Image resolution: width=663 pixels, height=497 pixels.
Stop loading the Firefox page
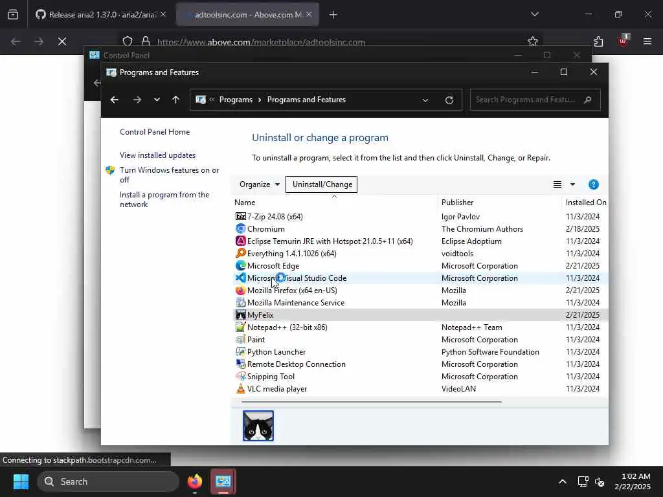coord(62,41)
